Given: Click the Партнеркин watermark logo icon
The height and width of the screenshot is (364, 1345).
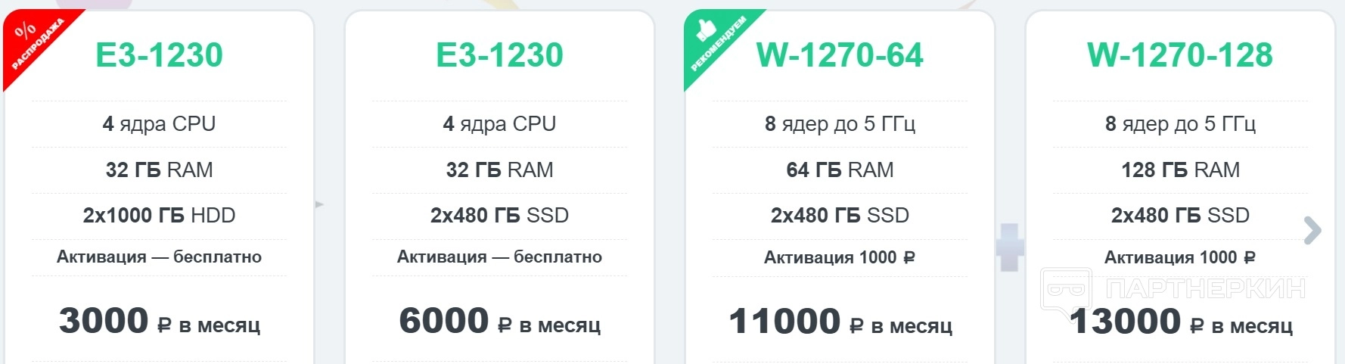Looking at the screenshot, I should (1066, 290).
